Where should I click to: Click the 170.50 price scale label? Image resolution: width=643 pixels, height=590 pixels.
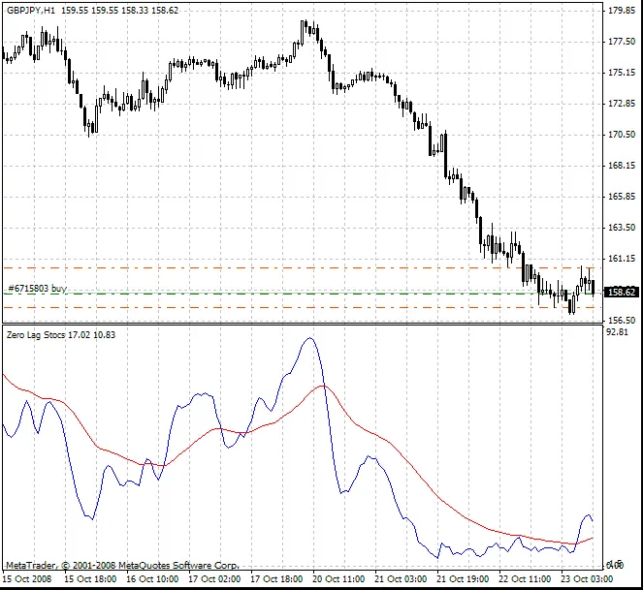click(621, 135)
